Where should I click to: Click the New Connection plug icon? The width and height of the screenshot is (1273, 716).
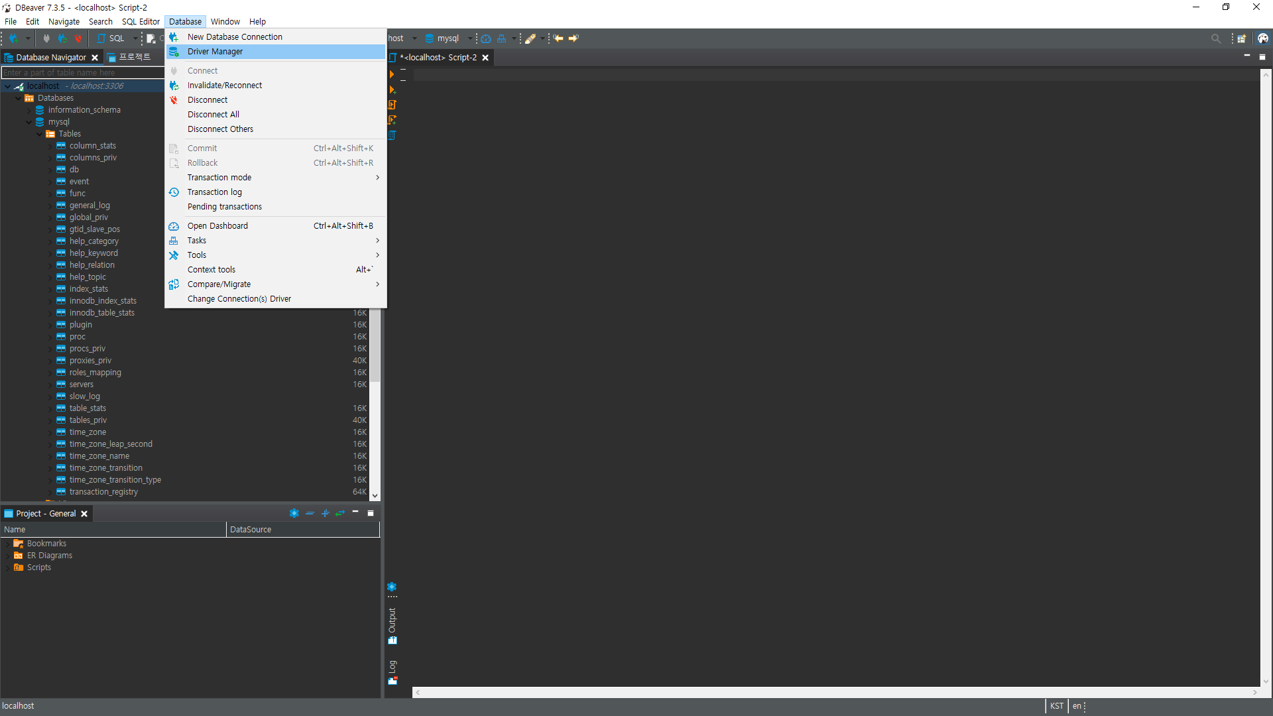13,38
